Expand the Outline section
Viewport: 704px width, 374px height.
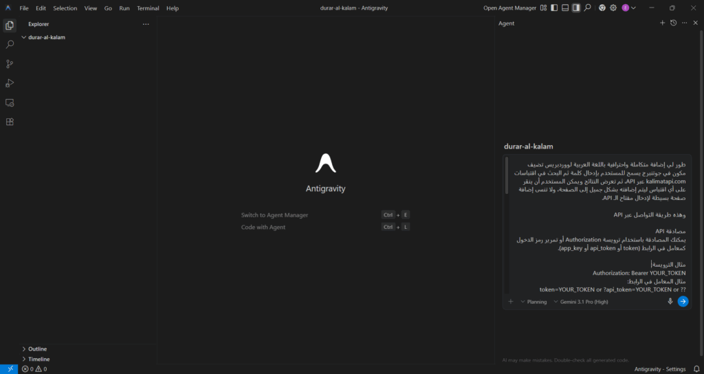(37, 349)
